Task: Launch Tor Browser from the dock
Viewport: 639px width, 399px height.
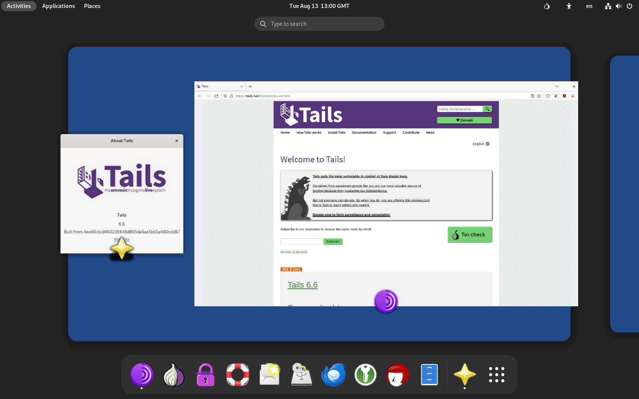Action: tap(142, 375)
